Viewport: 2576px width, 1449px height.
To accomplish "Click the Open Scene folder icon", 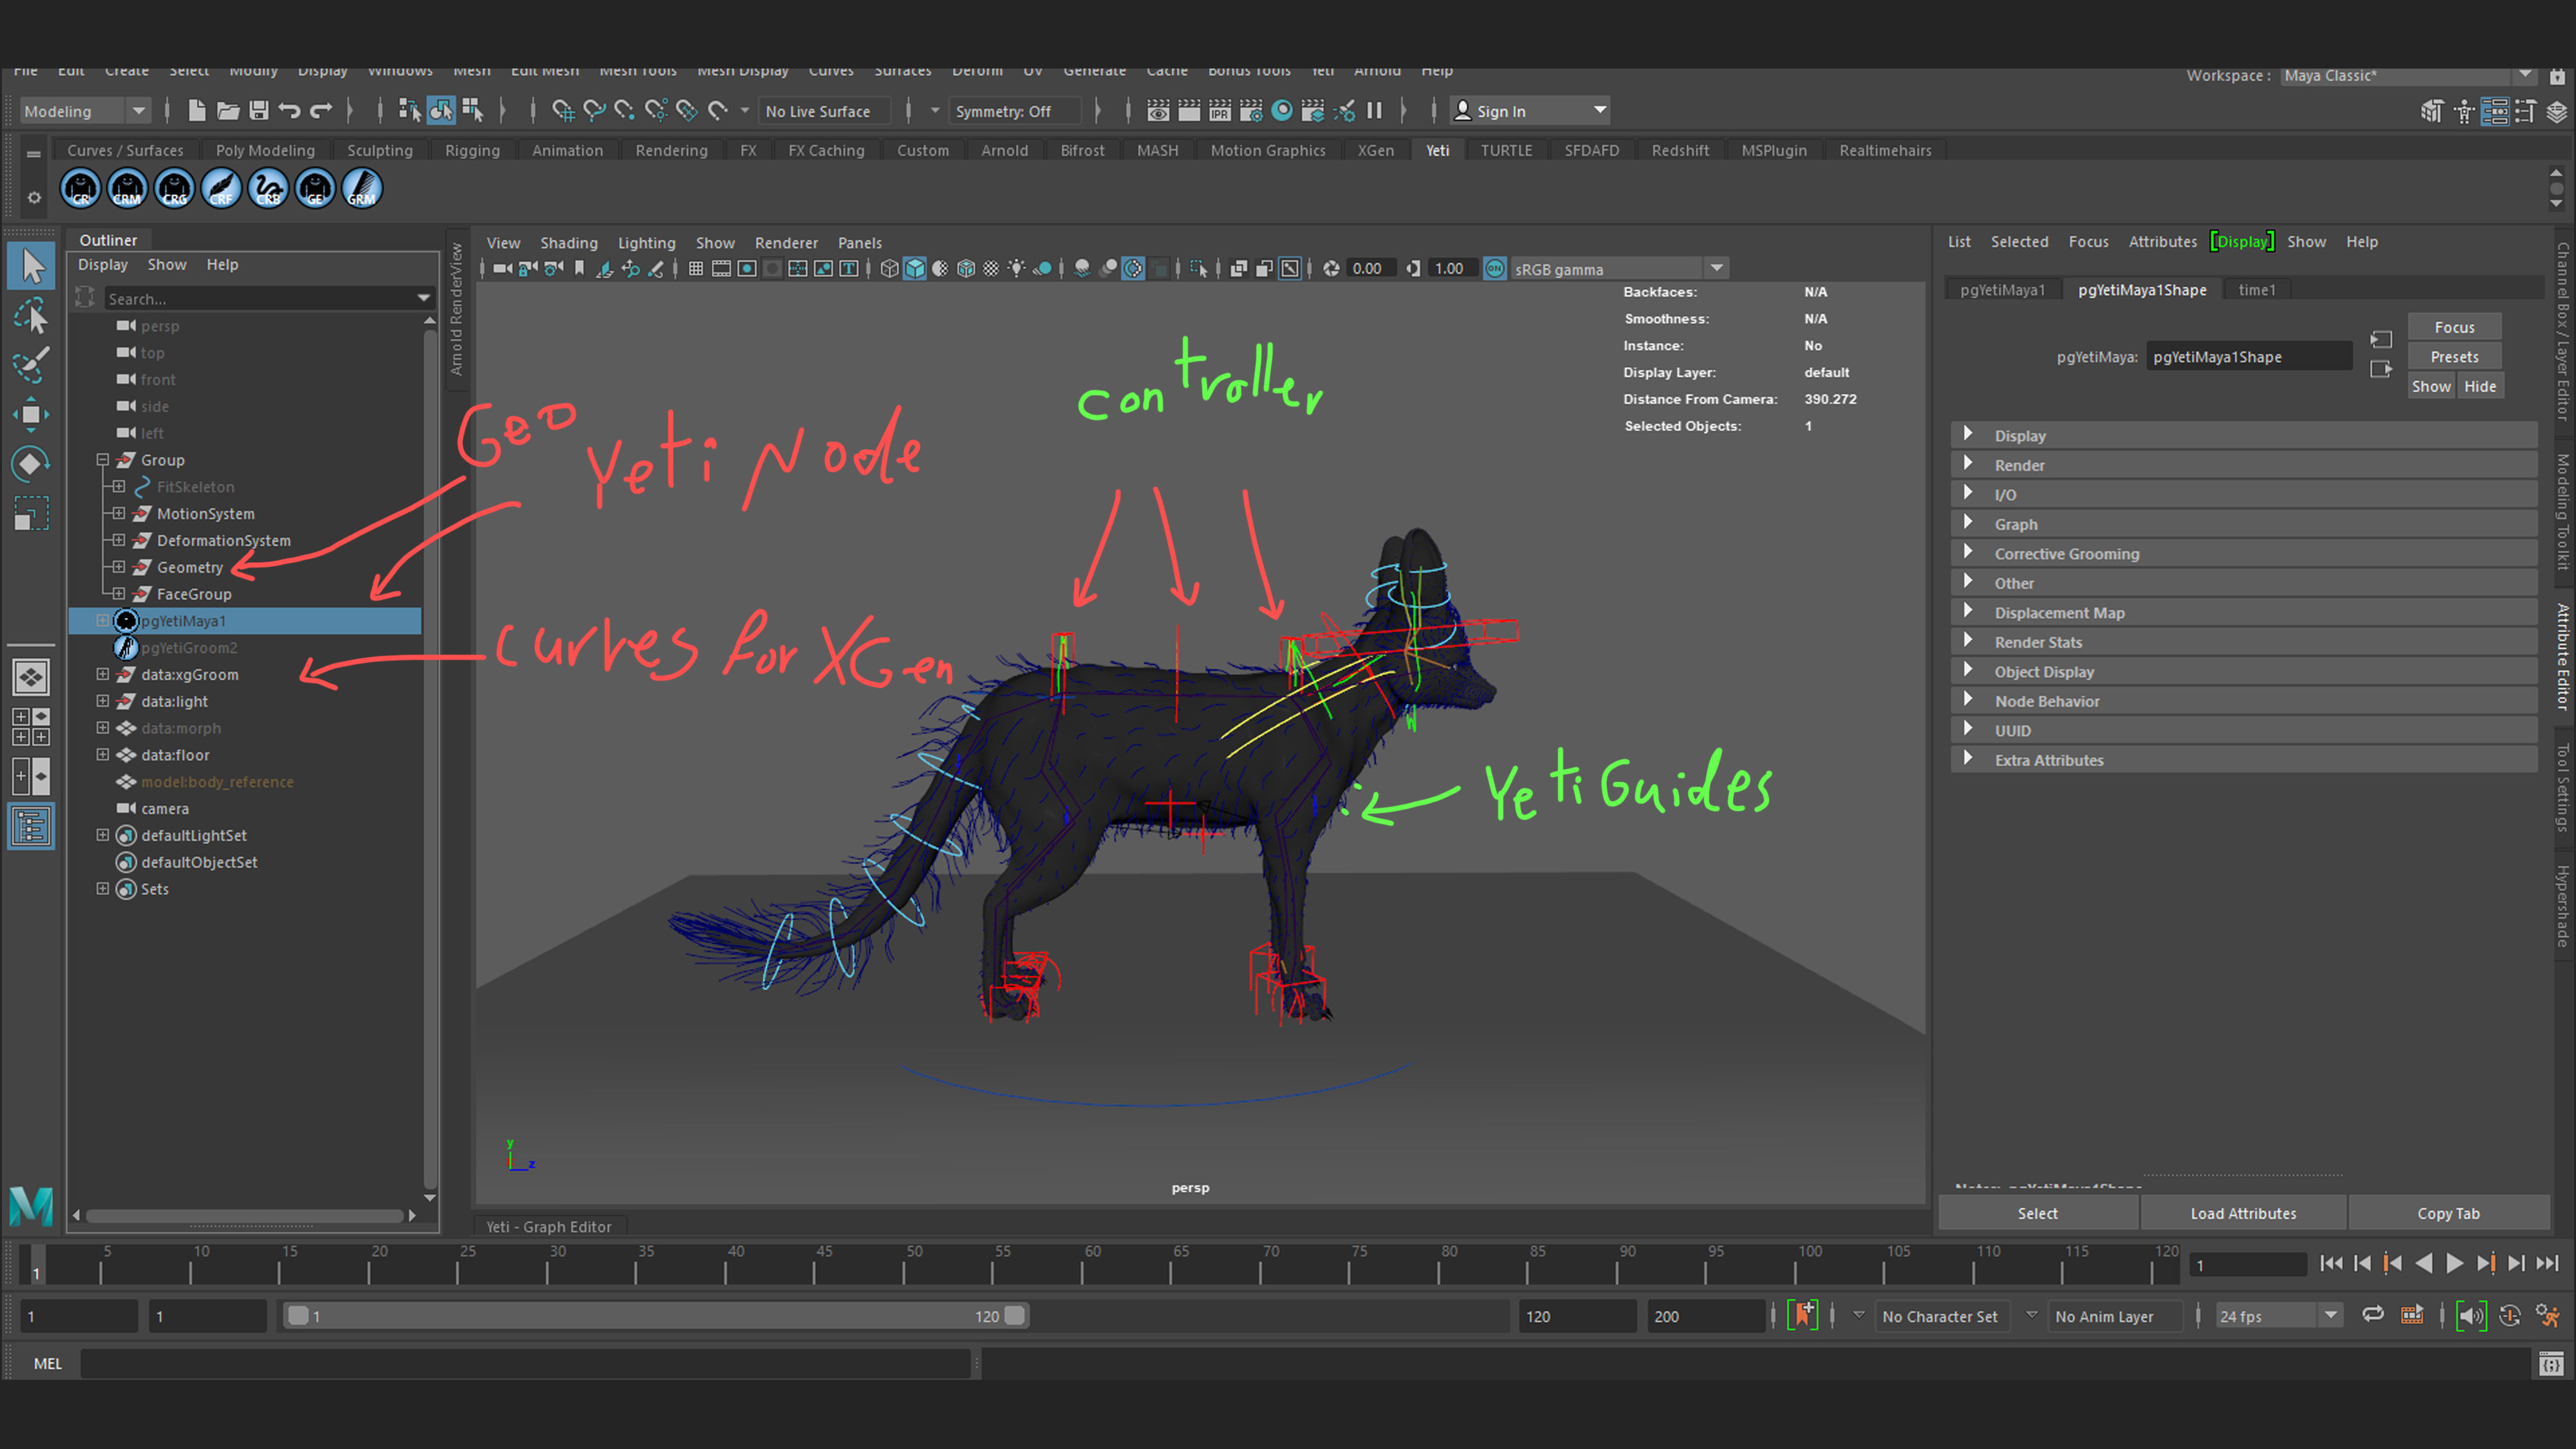I will tap(228, 111).
